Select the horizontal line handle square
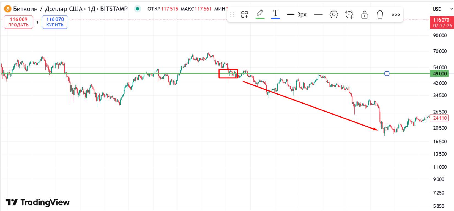 pos(387,73)
